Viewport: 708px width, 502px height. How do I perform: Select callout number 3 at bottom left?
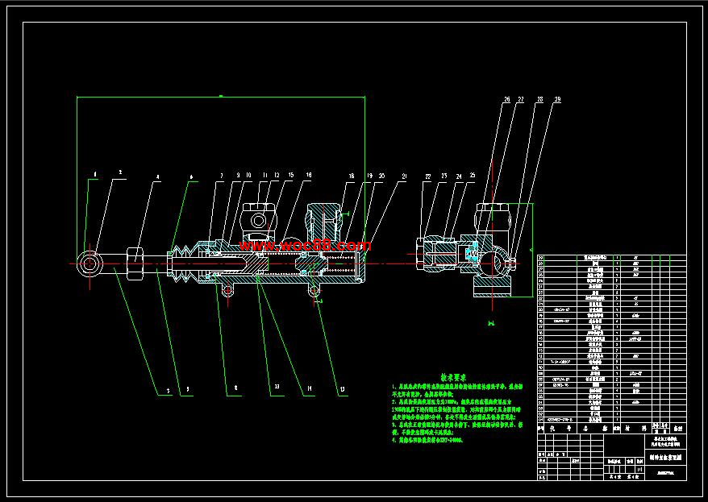click(168, 391)
